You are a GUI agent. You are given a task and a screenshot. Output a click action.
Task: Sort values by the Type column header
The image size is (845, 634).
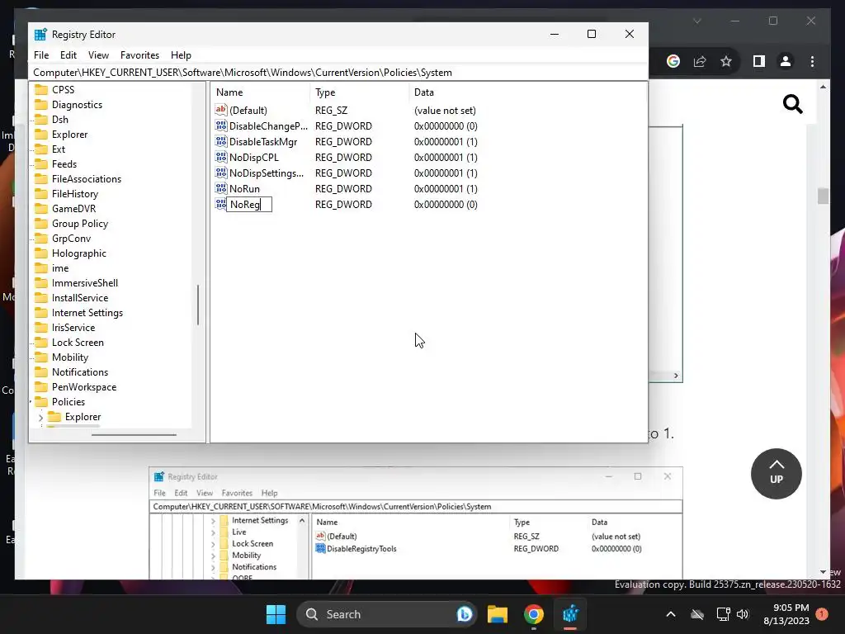(x=359, y=92)
